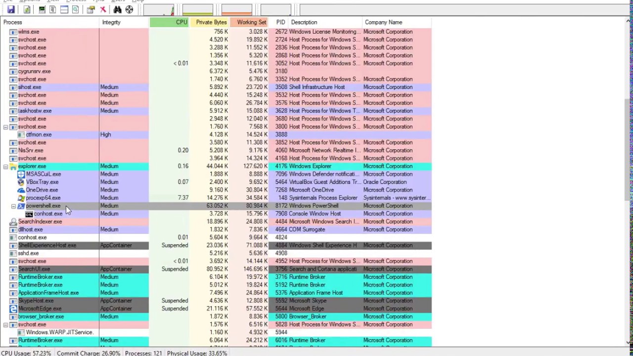The image size is (633, 356).
Task: Sort by the Process column header
Action: point(49,22)
